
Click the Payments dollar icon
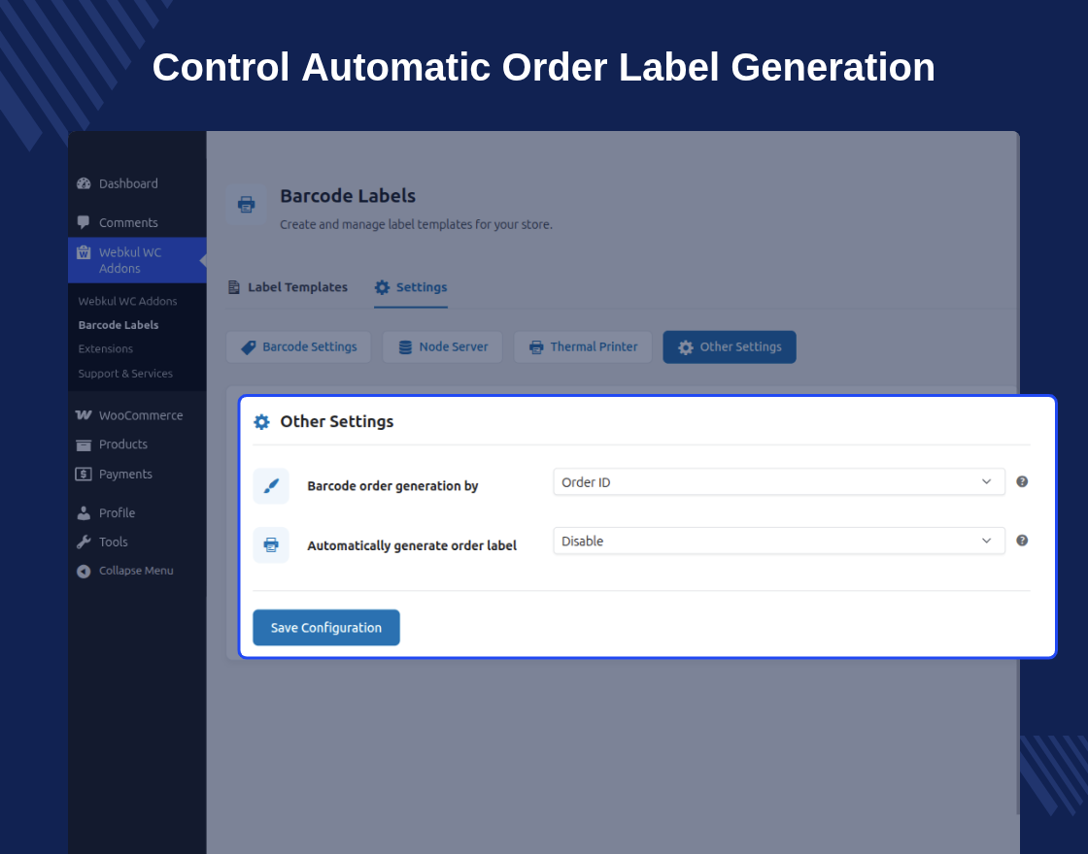pyautogui.click(x=84, y=475)
